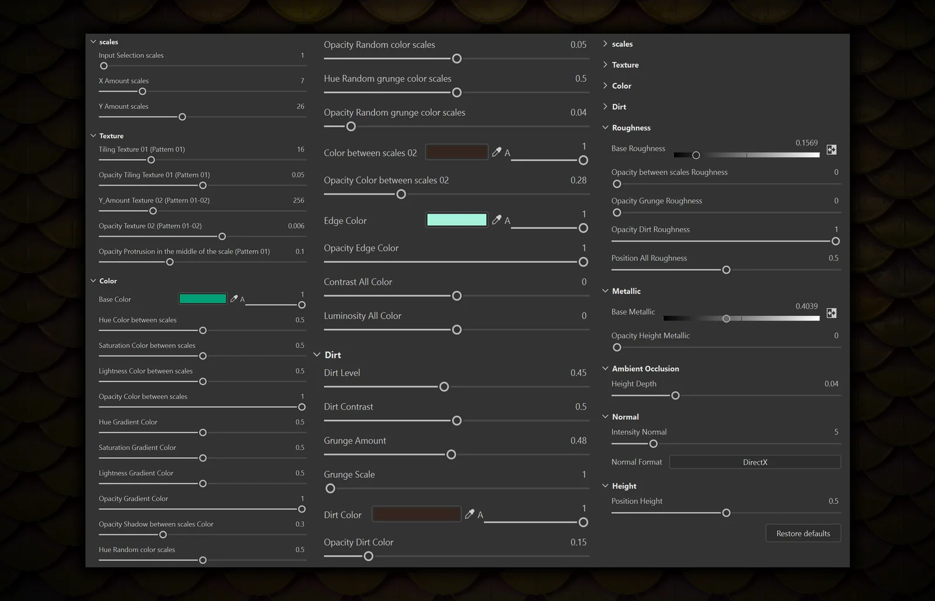Screen dimensions: 935x601
Task: Click the eyedropper beside Dirt Color
Action: 470,514
